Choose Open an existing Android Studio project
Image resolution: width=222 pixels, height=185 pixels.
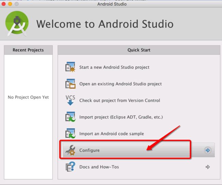pos(121,84)
